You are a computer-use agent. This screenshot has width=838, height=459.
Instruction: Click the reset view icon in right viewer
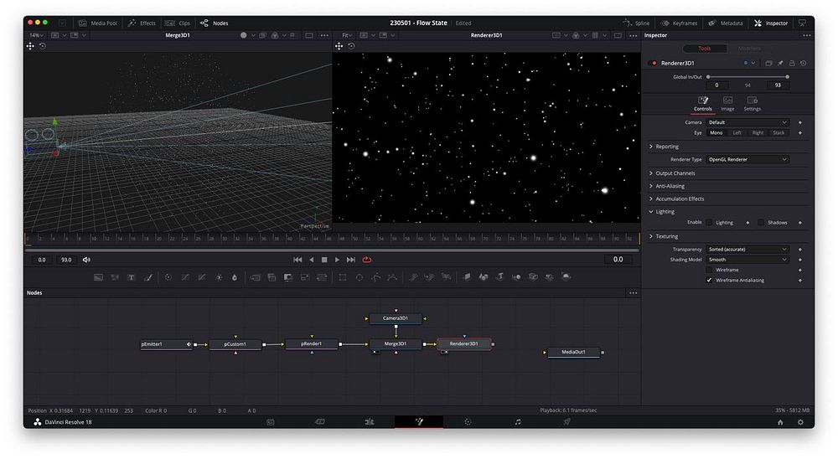(351, 47)
